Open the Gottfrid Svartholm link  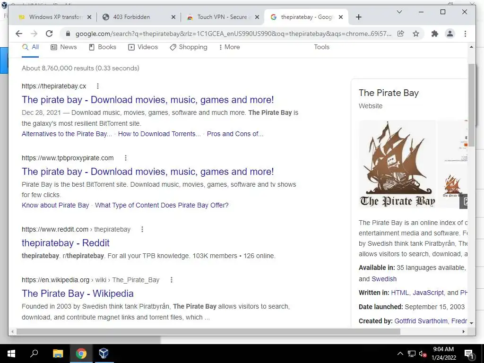pos(421,321)
